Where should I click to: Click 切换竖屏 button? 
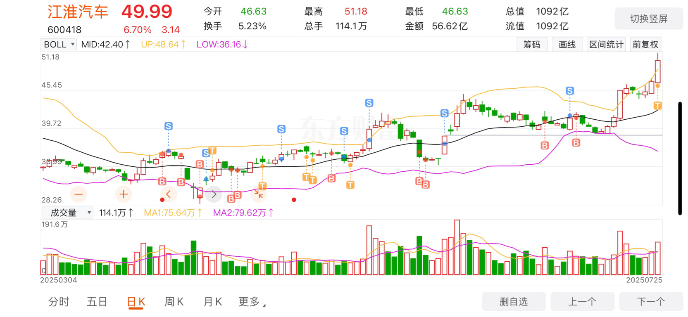click(x=649, y=19)
